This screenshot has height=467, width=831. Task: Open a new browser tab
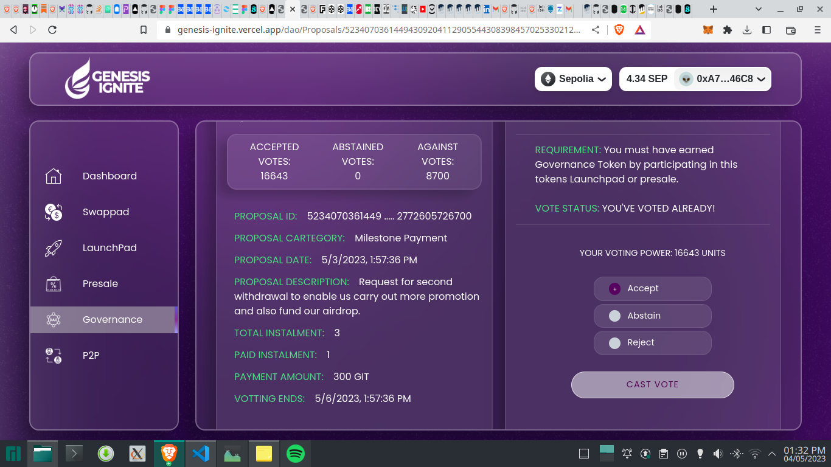[x=714, y=9]
